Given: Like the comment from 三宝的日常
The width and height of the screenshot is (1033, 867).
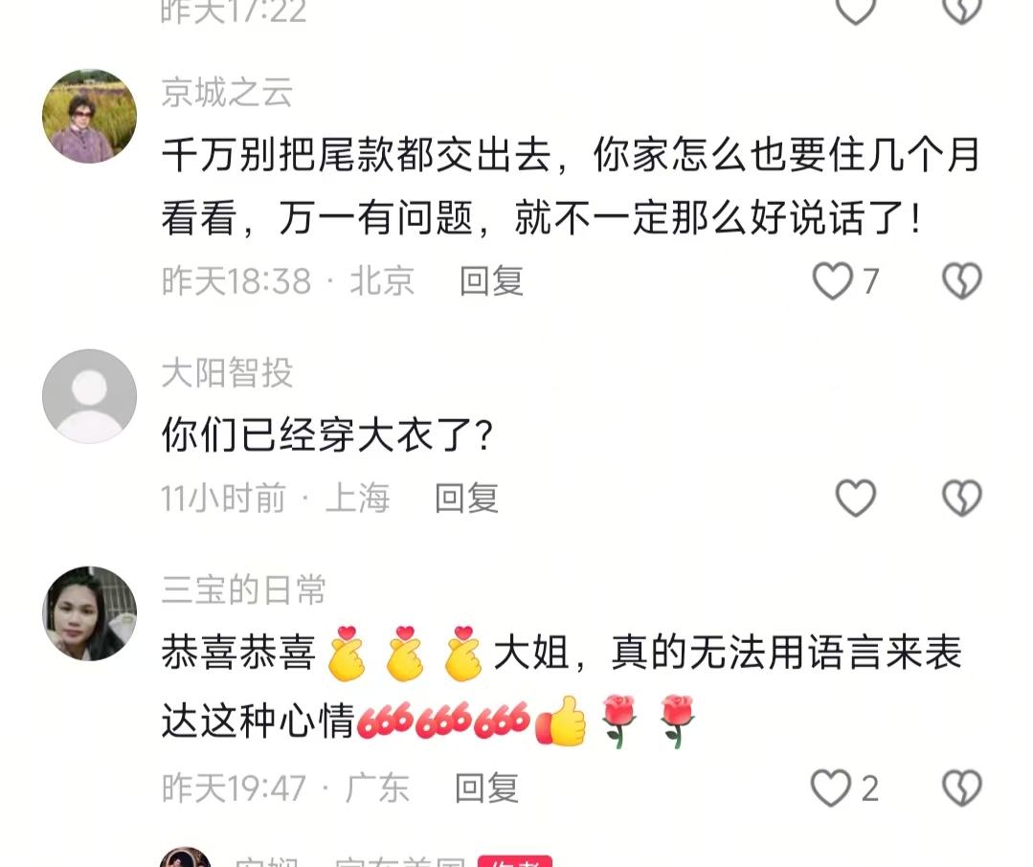Looking at the screenshot, I should click(x=831, y=788).
